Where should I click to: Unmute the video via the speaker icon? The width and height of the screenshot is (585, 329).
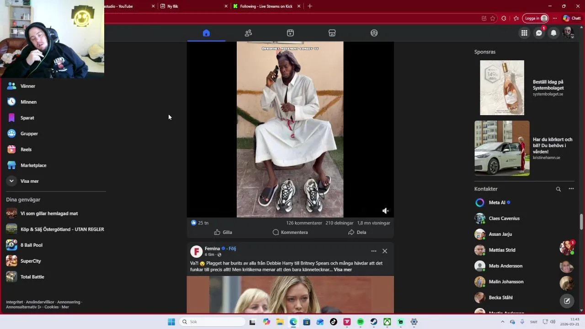385,211
